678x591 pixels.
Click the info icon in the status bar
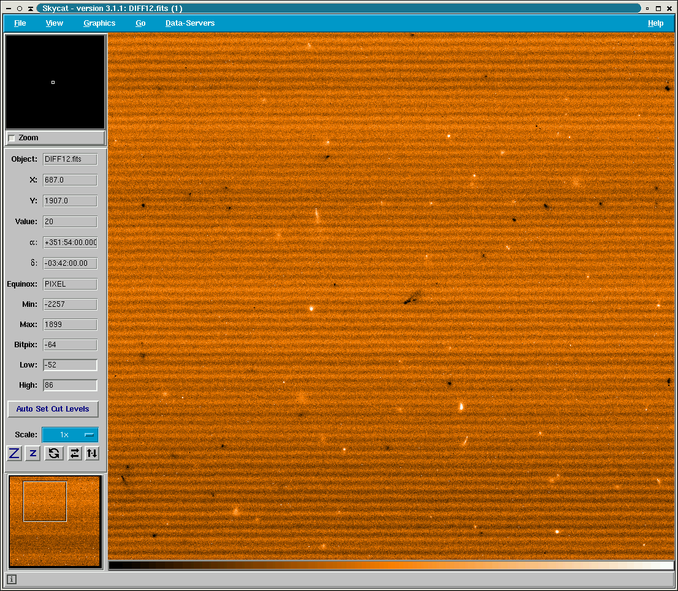(12, 579)
